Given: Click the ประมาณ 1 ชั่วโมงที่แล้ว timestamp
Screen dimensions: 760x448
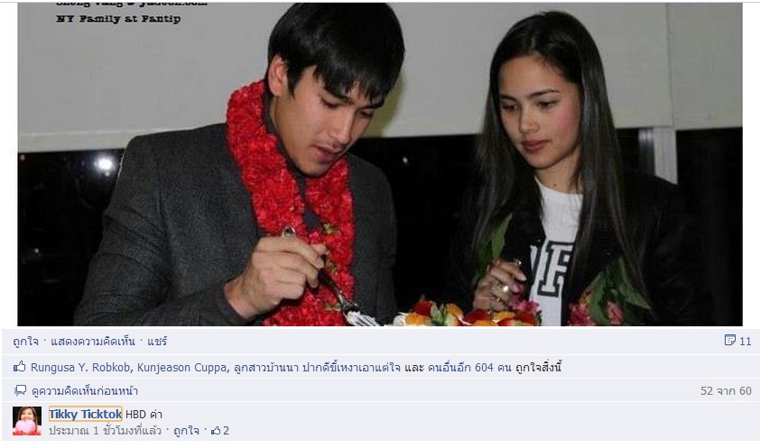Looking at the screenshot, I should (105, 430).
